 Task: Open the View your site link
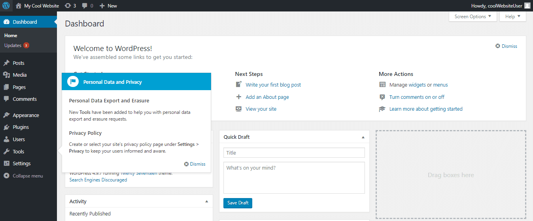261,109
